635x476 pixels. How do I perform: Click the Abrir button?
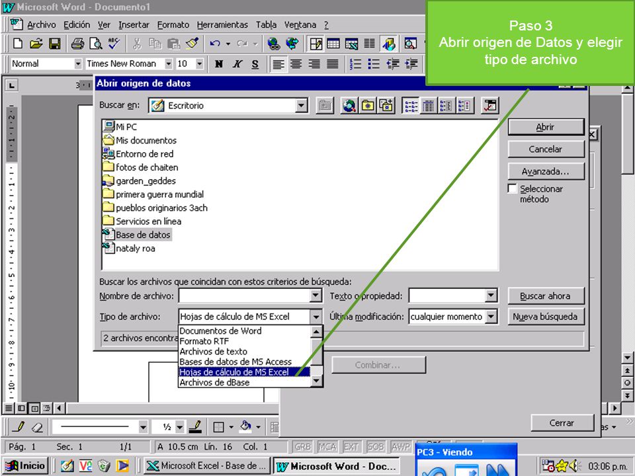point(546,127)
